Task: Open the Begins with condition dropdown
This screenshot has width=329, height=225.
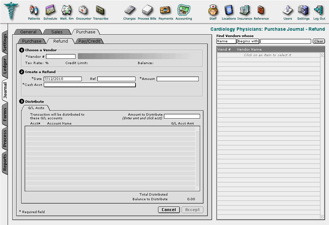Action: pos(248,41)
